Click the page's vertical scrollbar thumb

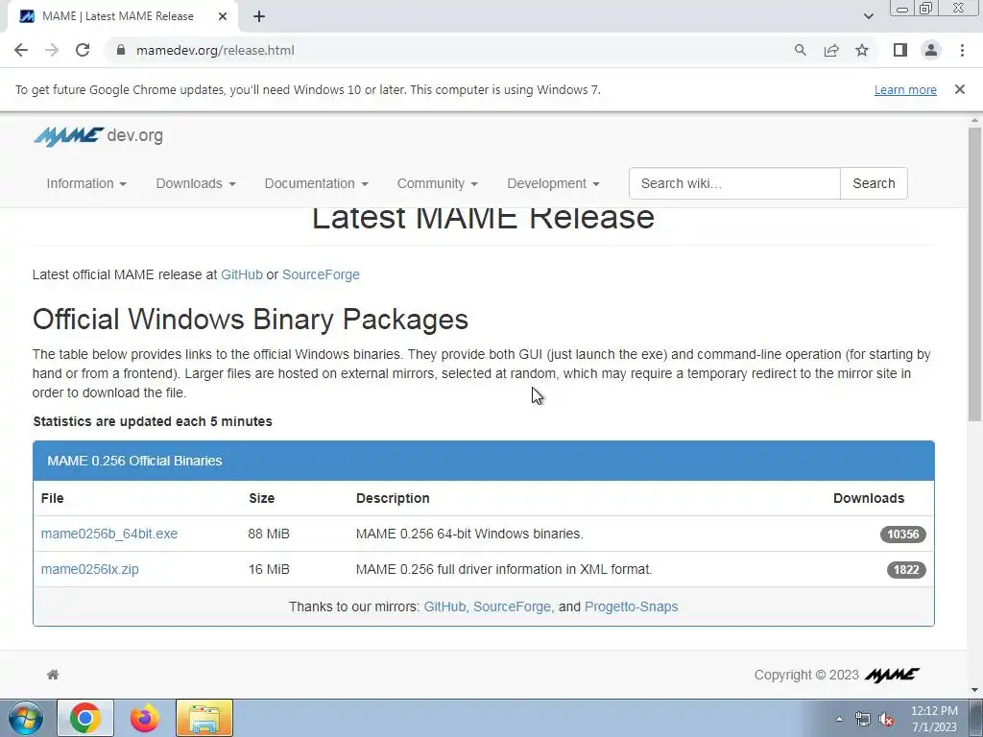[974, 274]
